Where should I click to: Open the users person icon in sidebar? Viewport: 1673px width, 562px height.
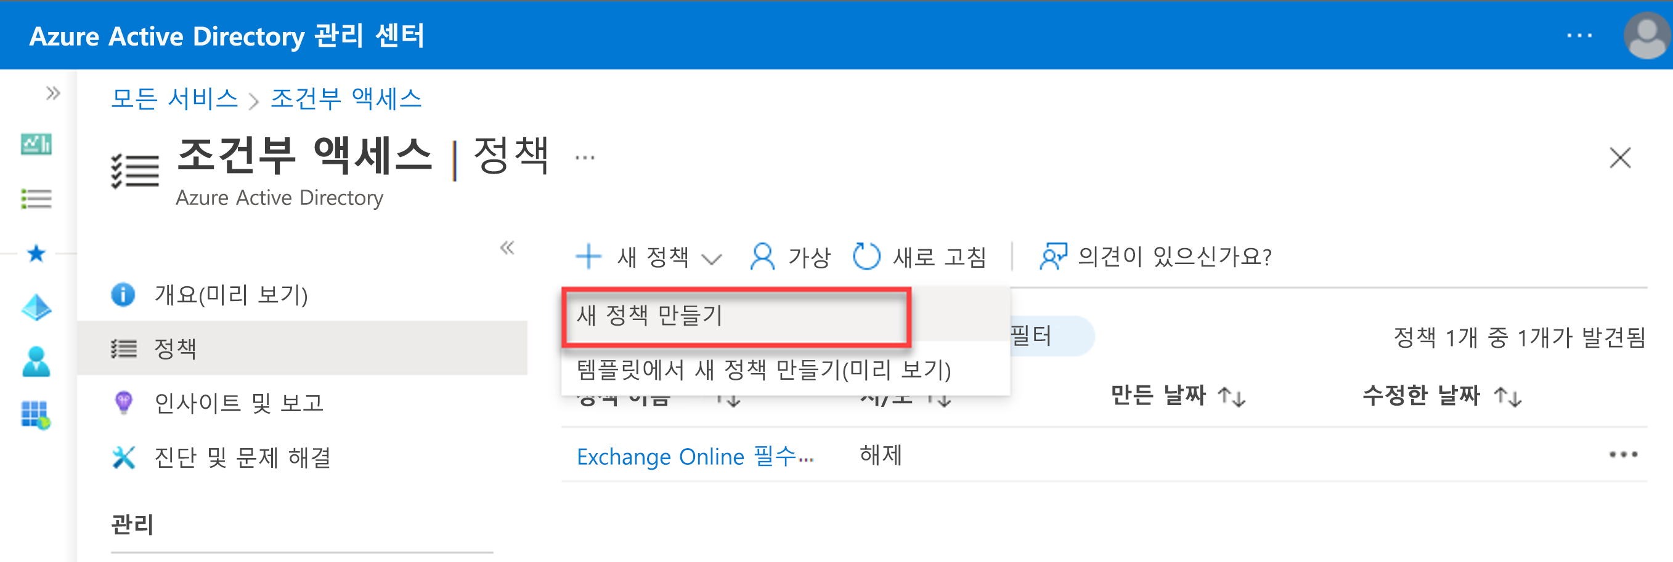36,361
